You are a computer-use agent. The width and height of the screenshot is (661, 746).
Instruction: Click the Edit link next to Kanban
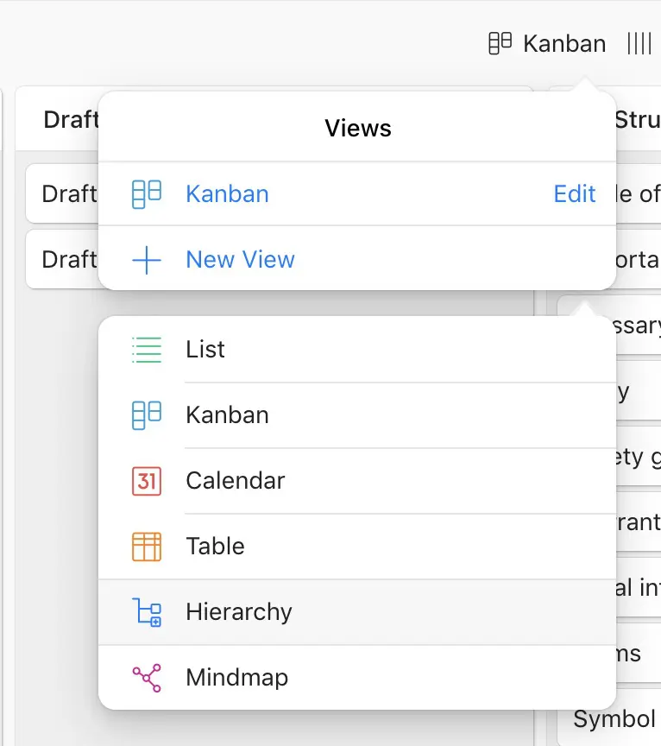coord(575,193)
